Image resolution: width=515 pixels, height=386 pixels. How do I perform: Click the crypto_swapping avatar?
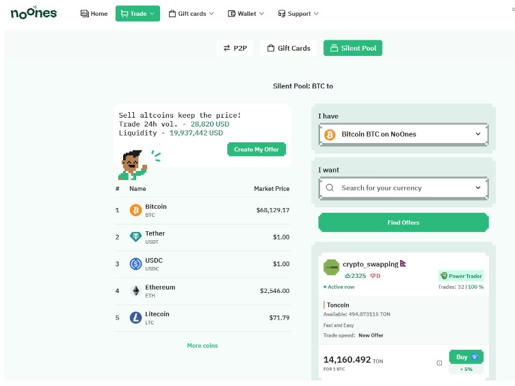coord(332,267)
